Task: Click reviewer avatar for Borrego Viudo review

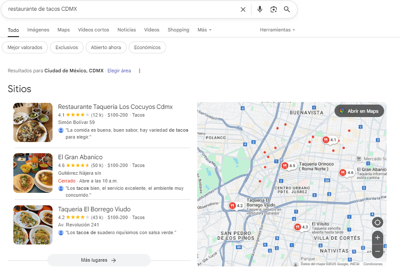Action: 61,232
